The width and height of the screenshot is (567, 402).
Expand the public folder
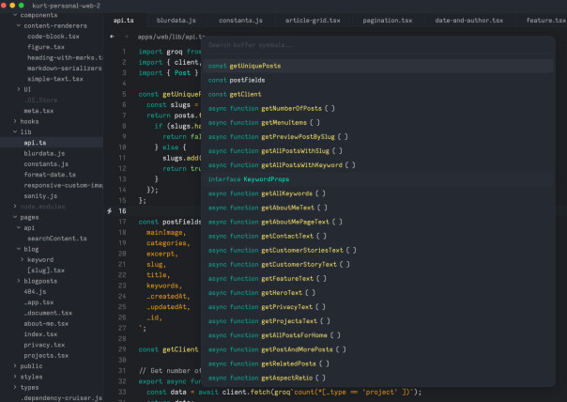point(15,365)
